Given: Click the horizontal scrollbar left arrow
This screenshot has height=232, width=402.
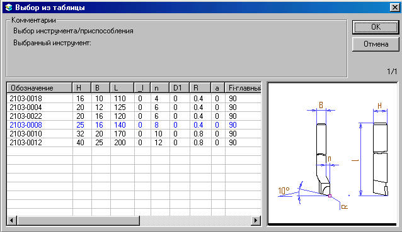Looking at the screenshot, I should click(x=11, y=220).
